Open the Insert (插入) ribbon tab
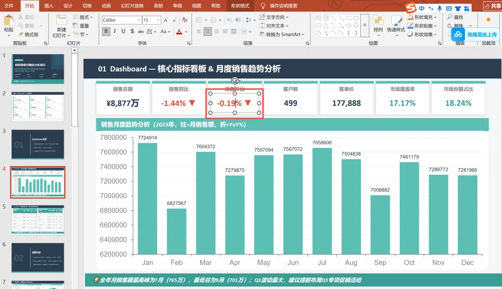This screenshot has height=289, width=502. (x=49, y=6)
